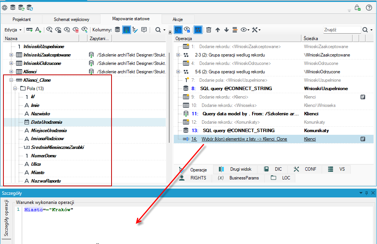377x244 pixels.
Task: Click the add text field A+ icon
Action: [38, 30]
